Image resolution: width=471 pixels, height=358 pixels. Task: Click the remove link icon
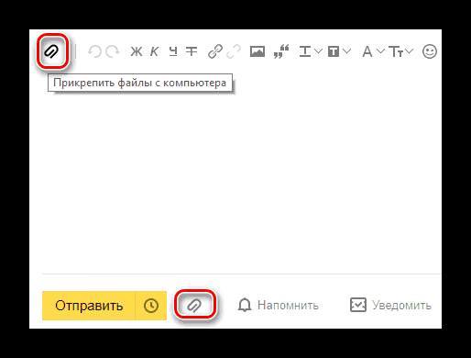pos(234,51)
